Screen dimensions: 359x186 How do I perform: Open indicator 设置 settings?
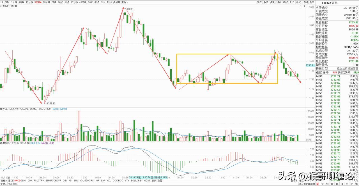tap(160, 181)
